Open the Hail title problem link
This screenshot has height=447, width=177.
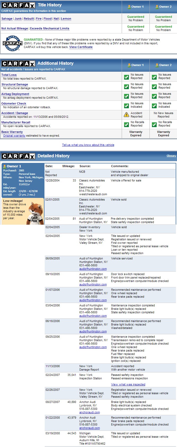click(56, 19)
